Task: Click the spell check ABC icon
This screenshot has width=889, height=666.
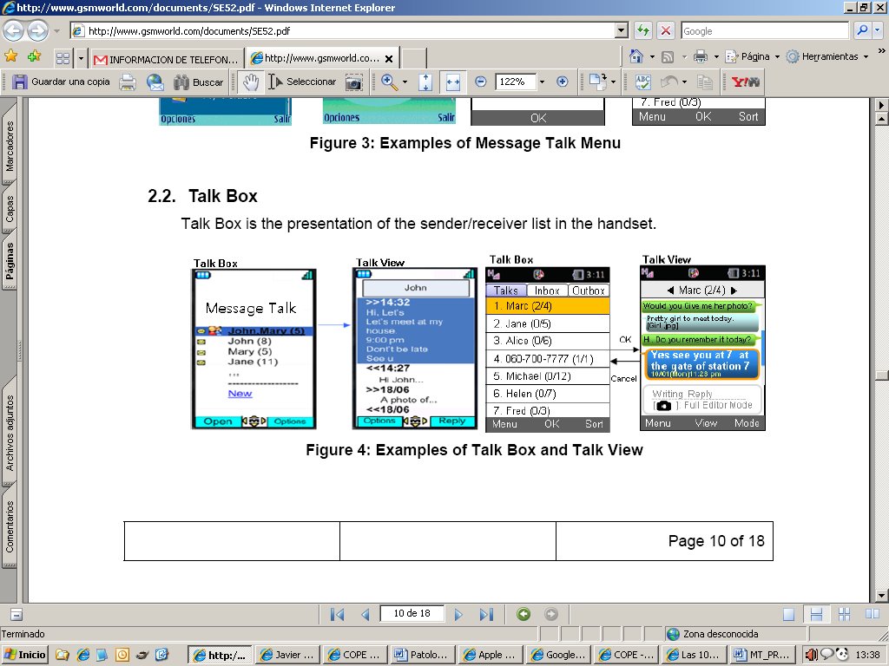Action: click(643, 82)
